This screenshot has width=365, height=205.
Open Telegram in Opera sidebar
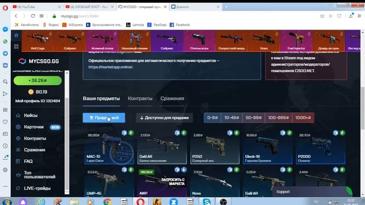coord(5,53)
